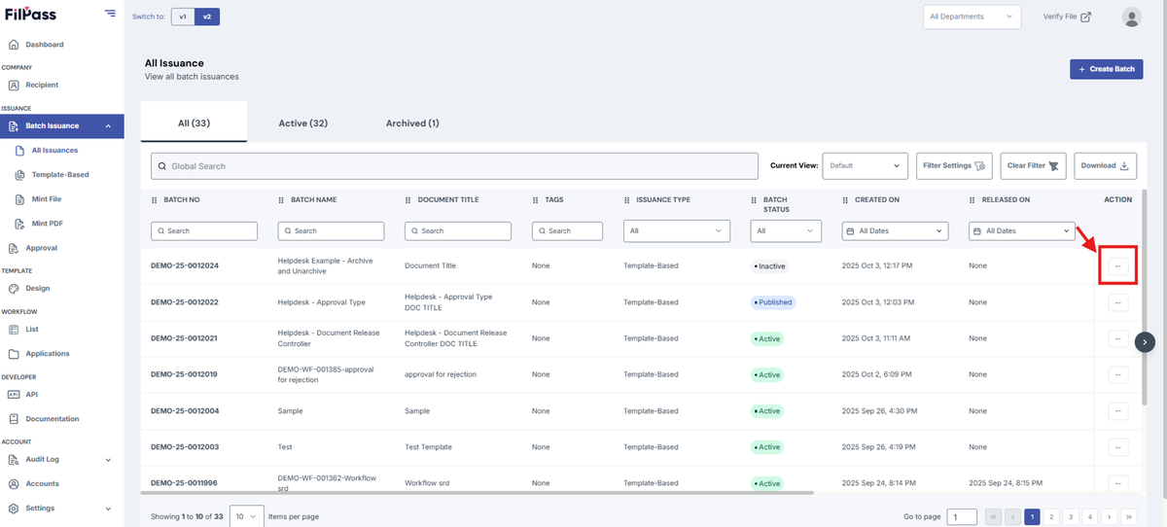The image size is (1167, 527).
Task: Collapse the sidebar with hamburger icon
Action: click(110, 15)
